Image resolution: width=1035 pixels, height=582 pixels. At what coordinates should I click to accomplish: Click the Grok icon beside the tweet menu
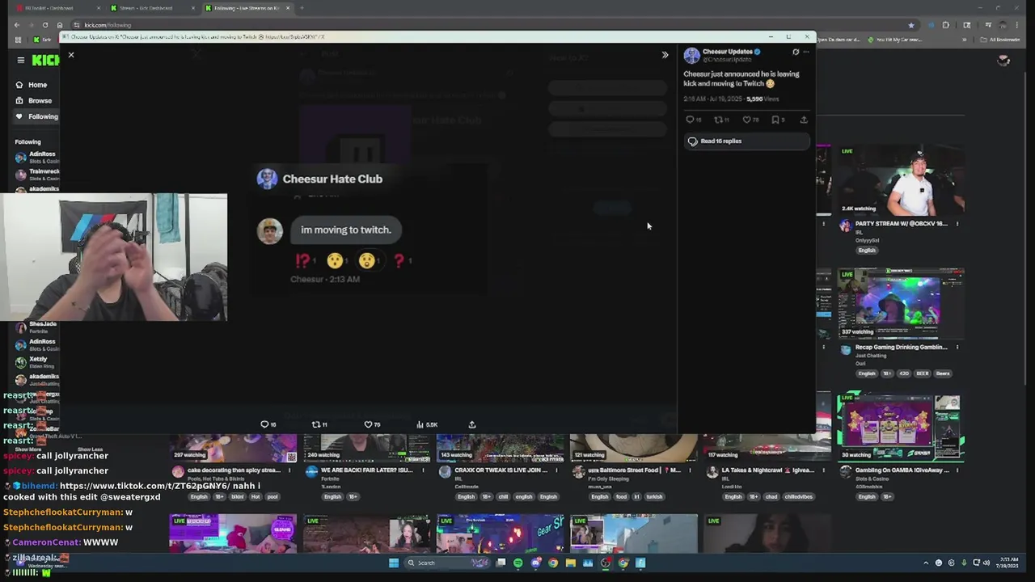pos(796,52)
